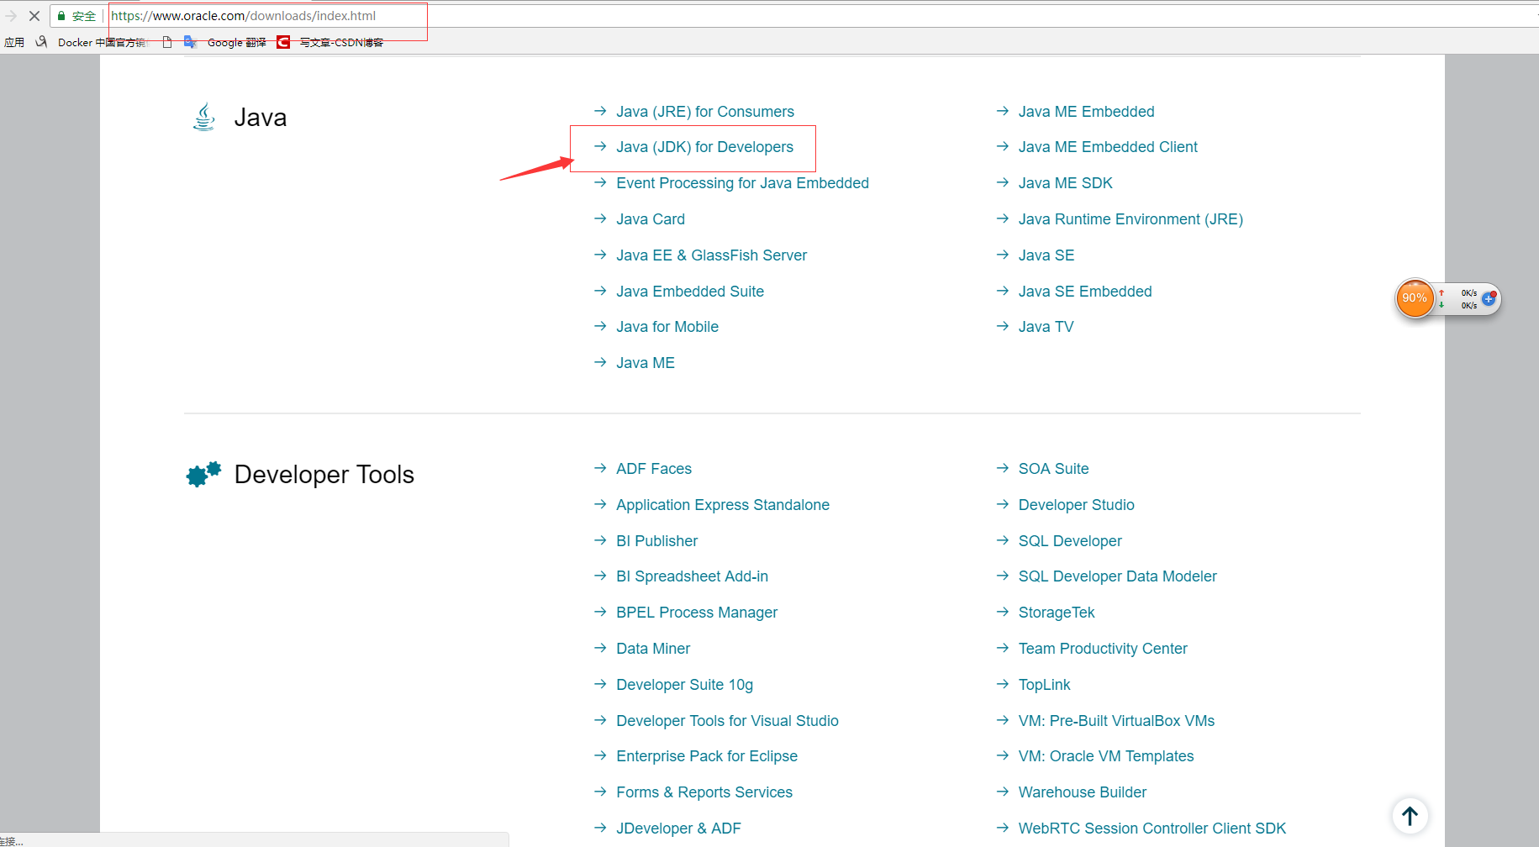Click the blue plus on speed widget
Image resolution: width=1539 pixels, height=847 pixels.
pyautogui.click(x=1489, y=298)
